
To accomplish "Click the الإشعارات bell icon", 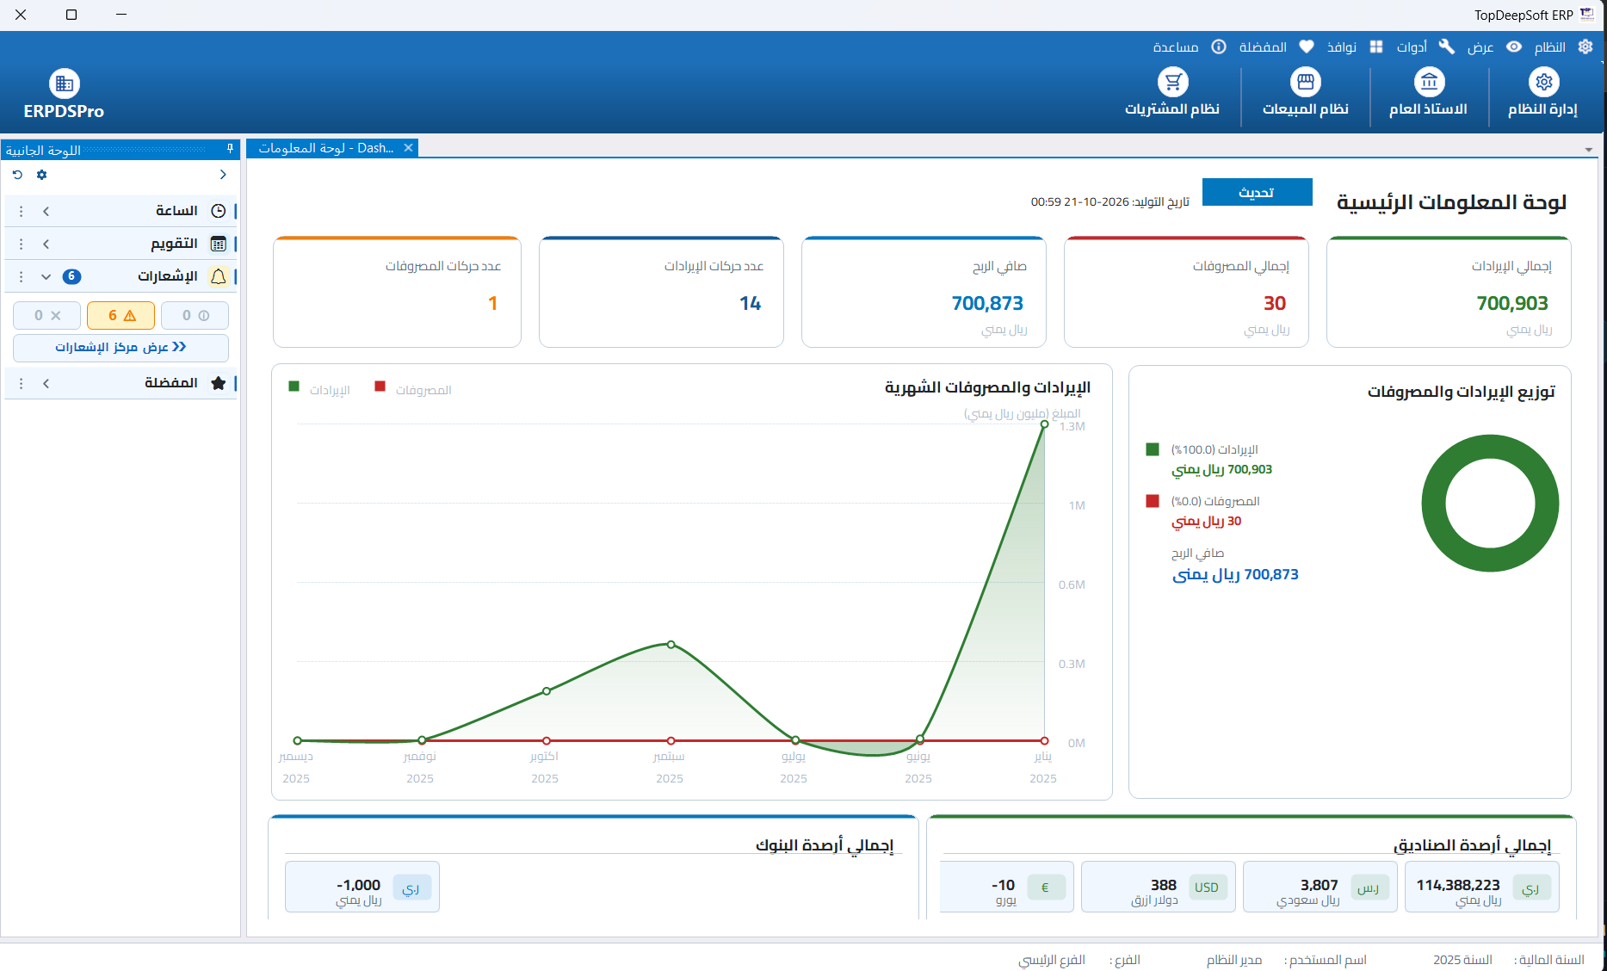I will [x=219, y=276].
